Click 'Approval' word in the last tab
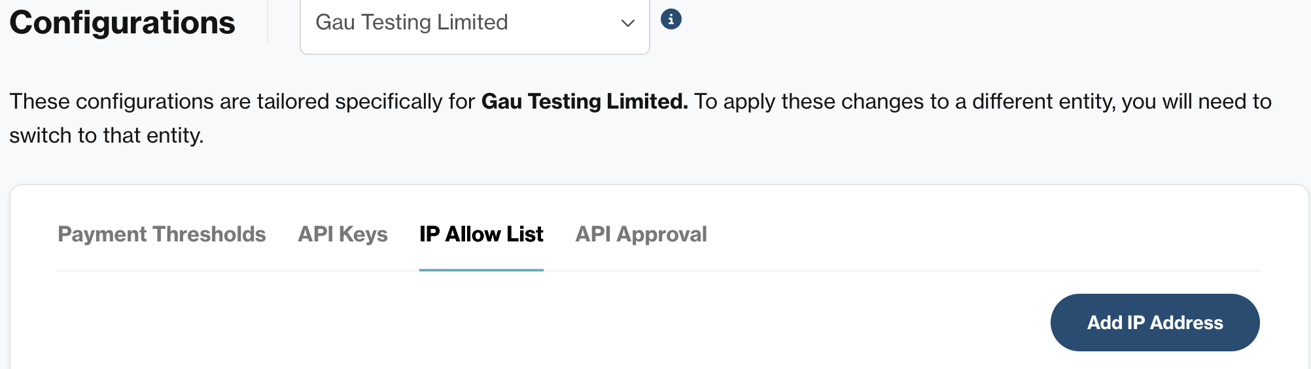This screenshot has width=1311, height=369. (x=661, y=234)
